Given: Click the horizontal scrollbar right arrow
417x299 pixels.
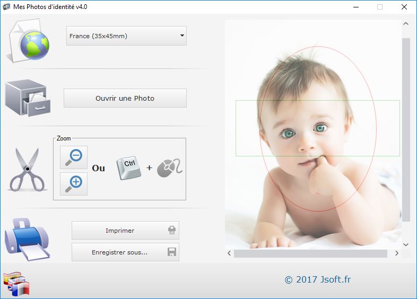Looking at the screenshot, I should click(x=396, y=253).
